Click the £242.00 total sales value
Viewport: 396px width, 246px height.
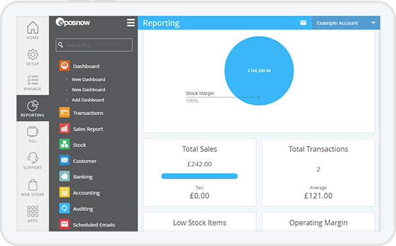tap(200, 164)
